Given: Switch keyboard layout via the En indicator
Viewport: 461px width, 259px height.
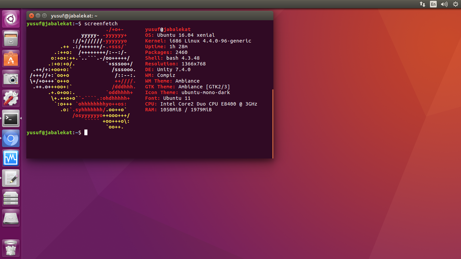Looking at the screenshot, I should coord(433,4).
